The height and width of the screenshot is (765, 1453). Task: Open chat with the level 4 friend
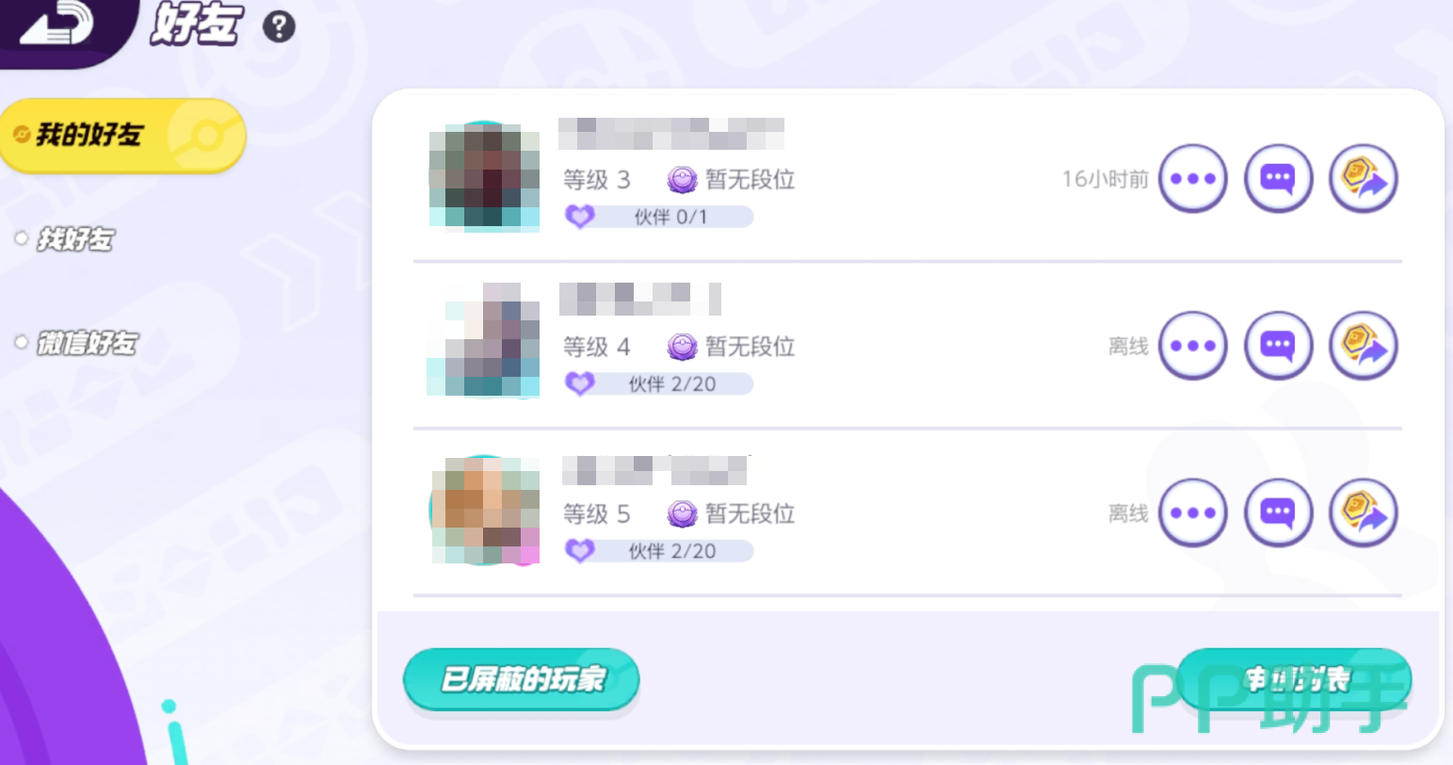[x=1278, y=346]
